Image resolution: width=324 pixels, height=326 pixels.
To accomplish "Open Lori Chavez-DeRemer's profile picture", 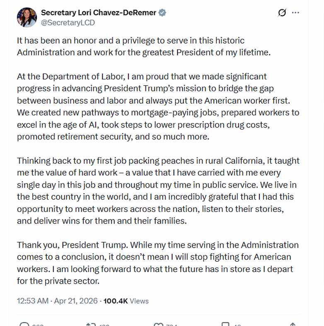I will pyautogui.click(x=27, y=18).
